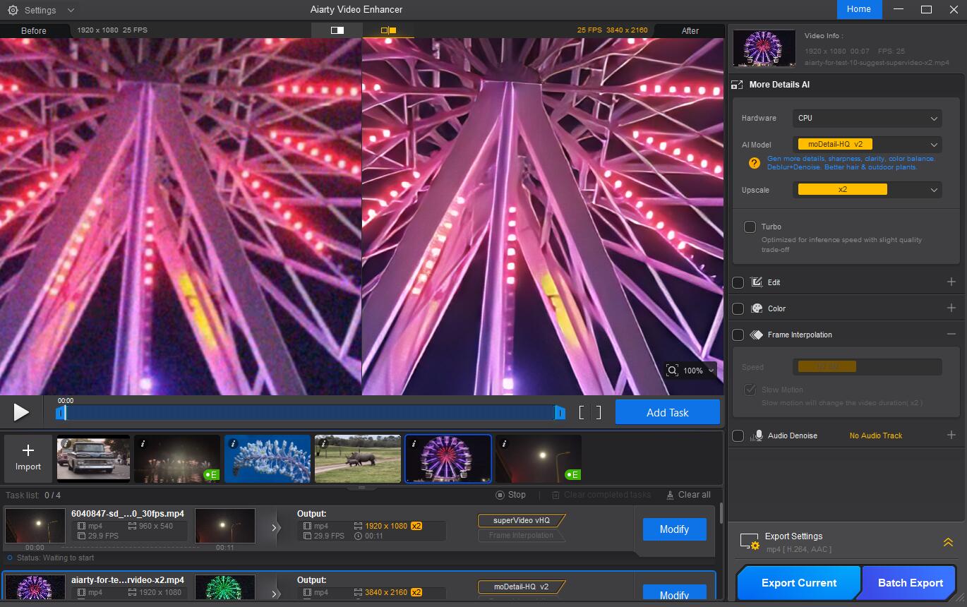Click the info icon on truck thumbnail
The height and width of the screenshot is (607, 967).
[x=65, y=443]
